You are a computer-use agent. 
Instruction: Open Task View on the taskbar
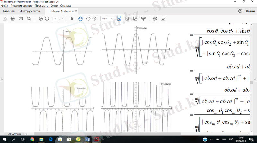coord(22,139)
